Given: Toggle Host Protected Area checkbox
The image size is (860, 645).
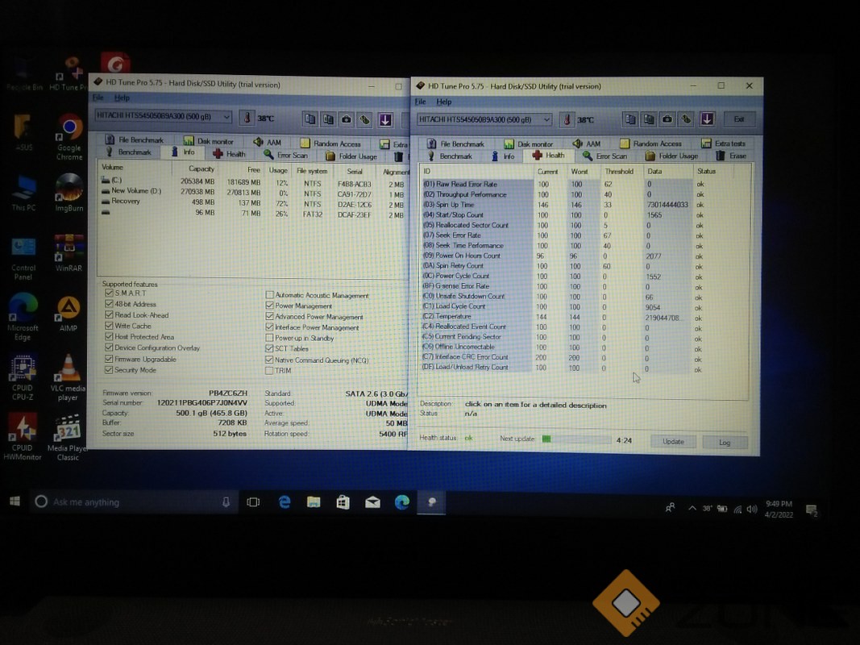Looking at the screenshot, I should pos(109,337).
